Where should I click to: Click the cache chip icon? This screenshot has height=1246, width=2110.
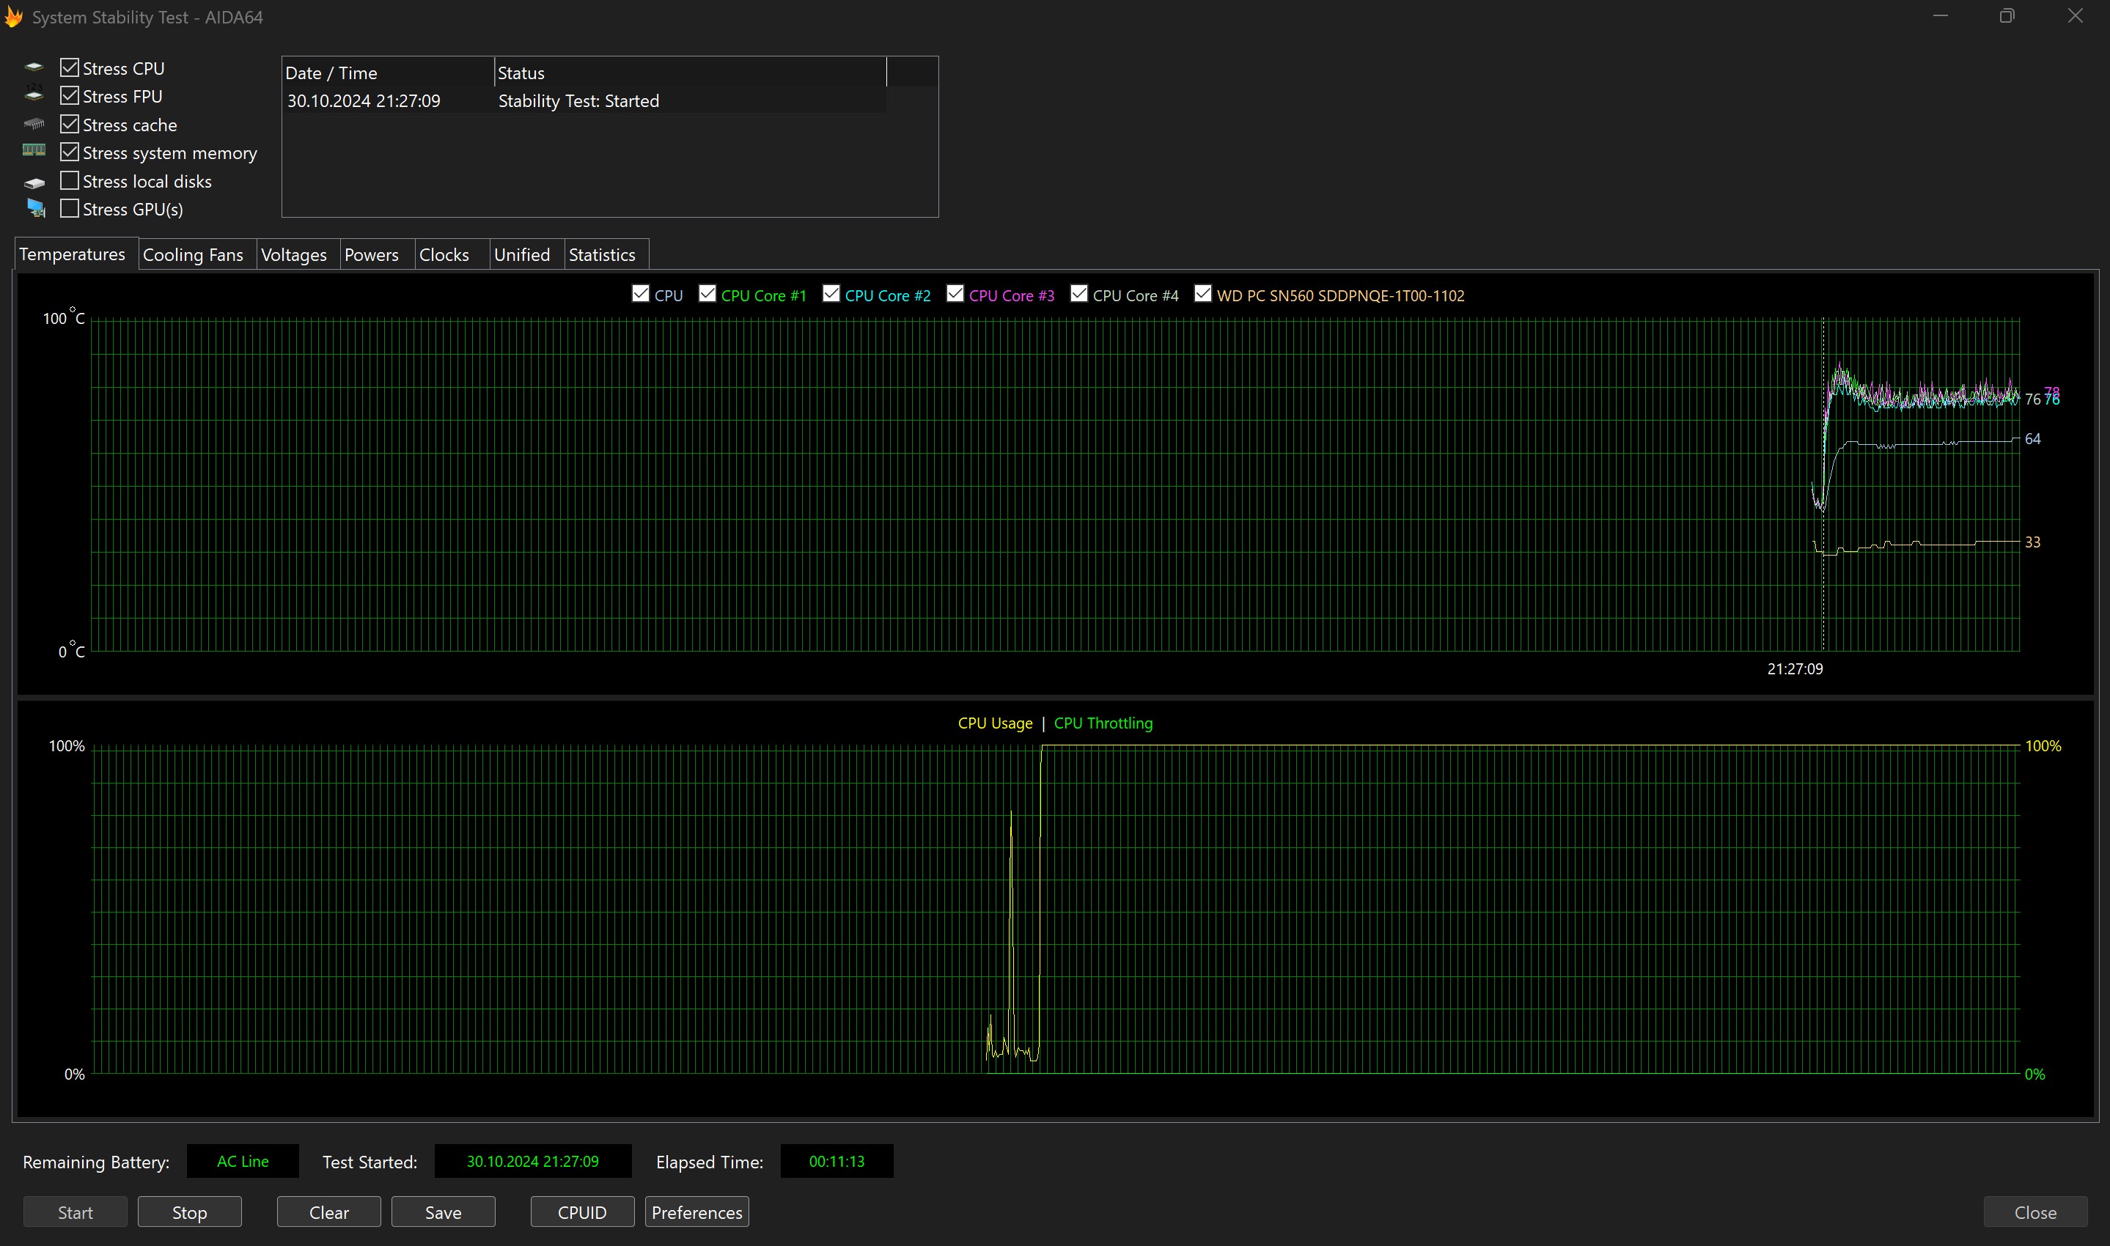pos(34,125)
